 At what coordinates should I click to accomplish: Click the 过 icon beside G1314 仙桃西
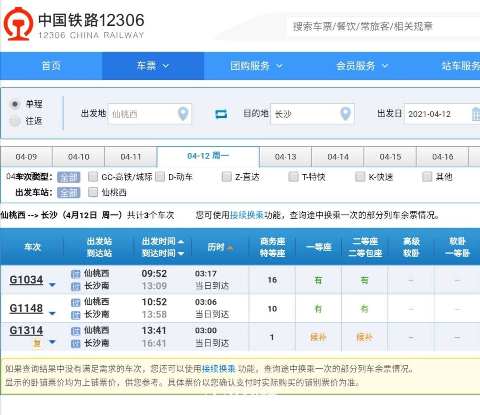tap(76, 331)
